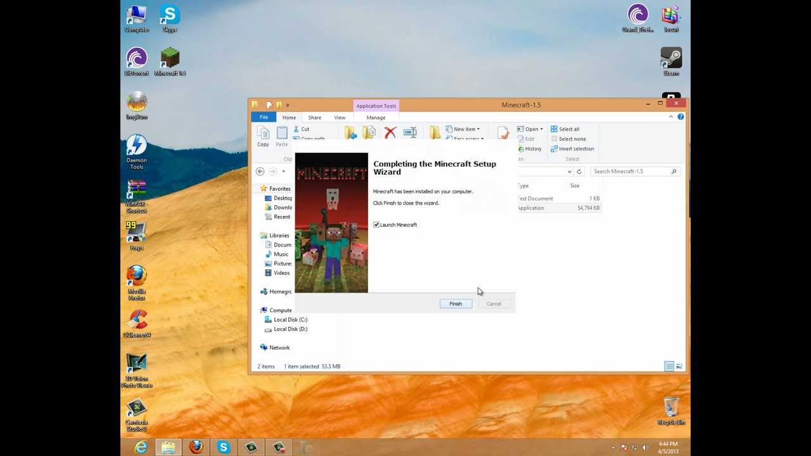The image size is (811, 456).
Task: Switch to the View ribbon tab
Action: coord(340,117)
